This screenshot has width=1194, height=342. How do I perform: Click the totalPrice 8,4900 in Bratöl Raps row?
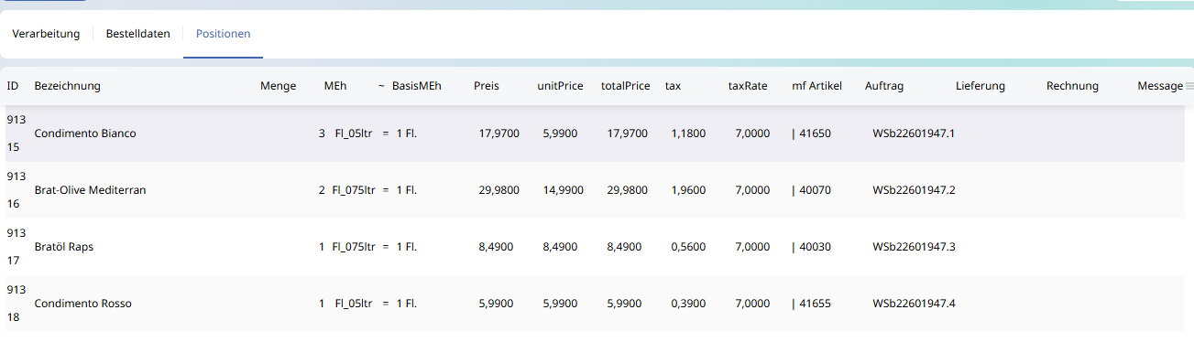tap(624, 247)
